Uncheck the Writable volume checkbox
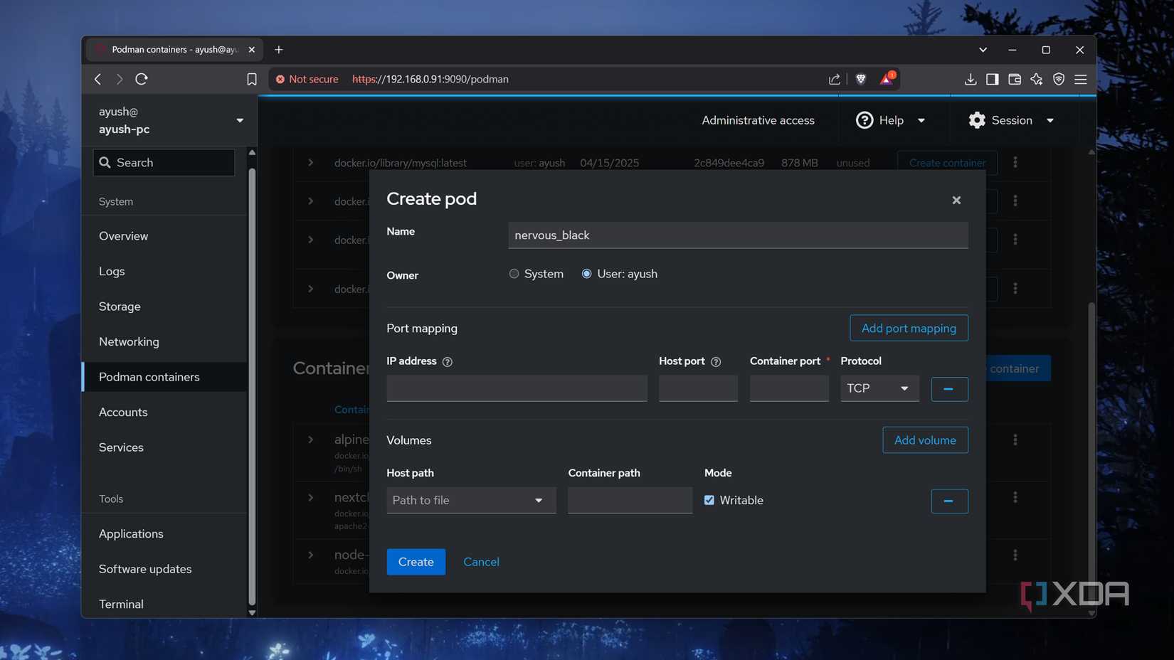 (x=709, y=500)
